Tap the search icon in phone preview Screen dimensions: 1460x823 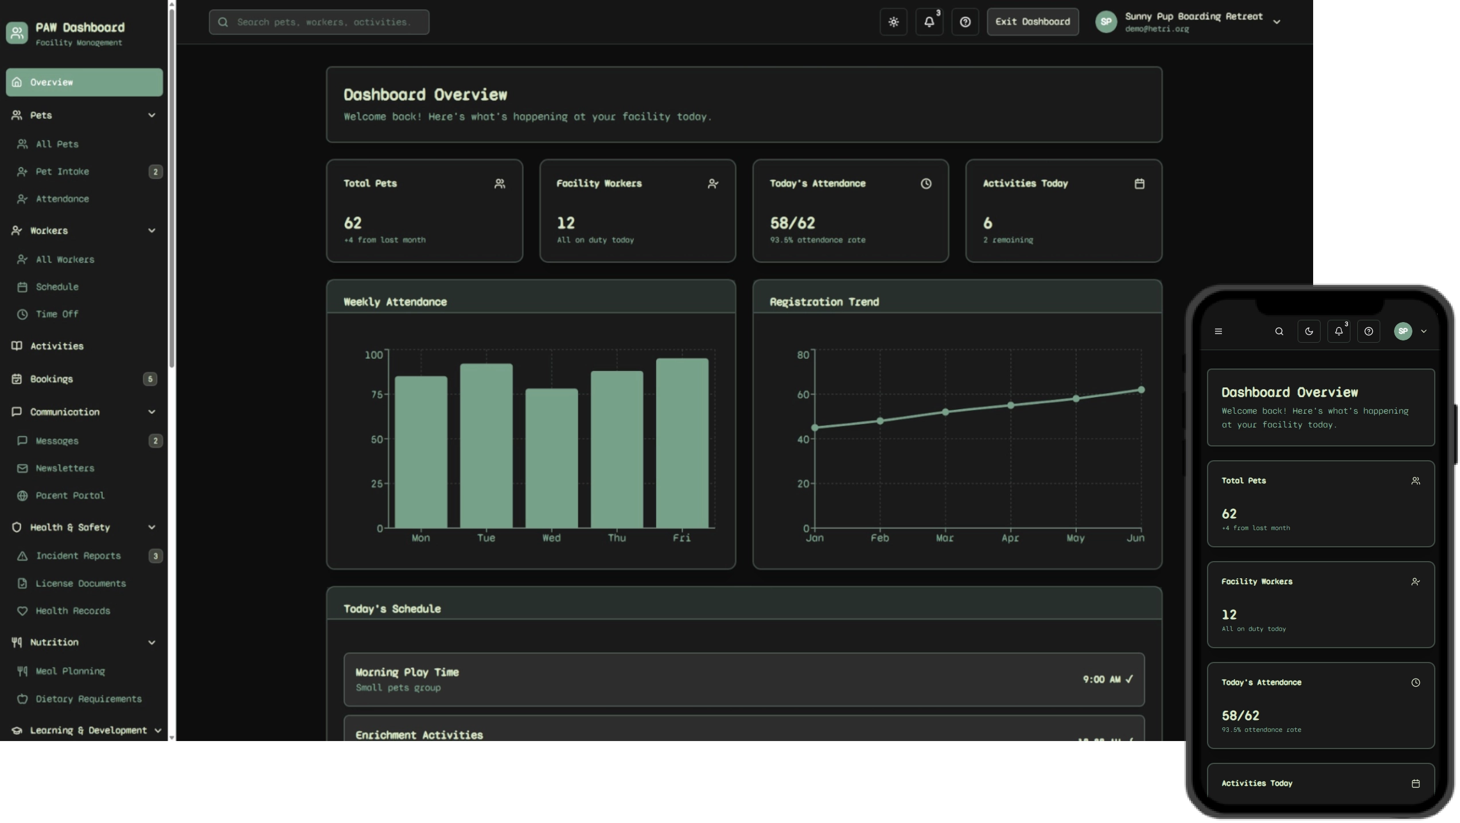click(1279, 331)
